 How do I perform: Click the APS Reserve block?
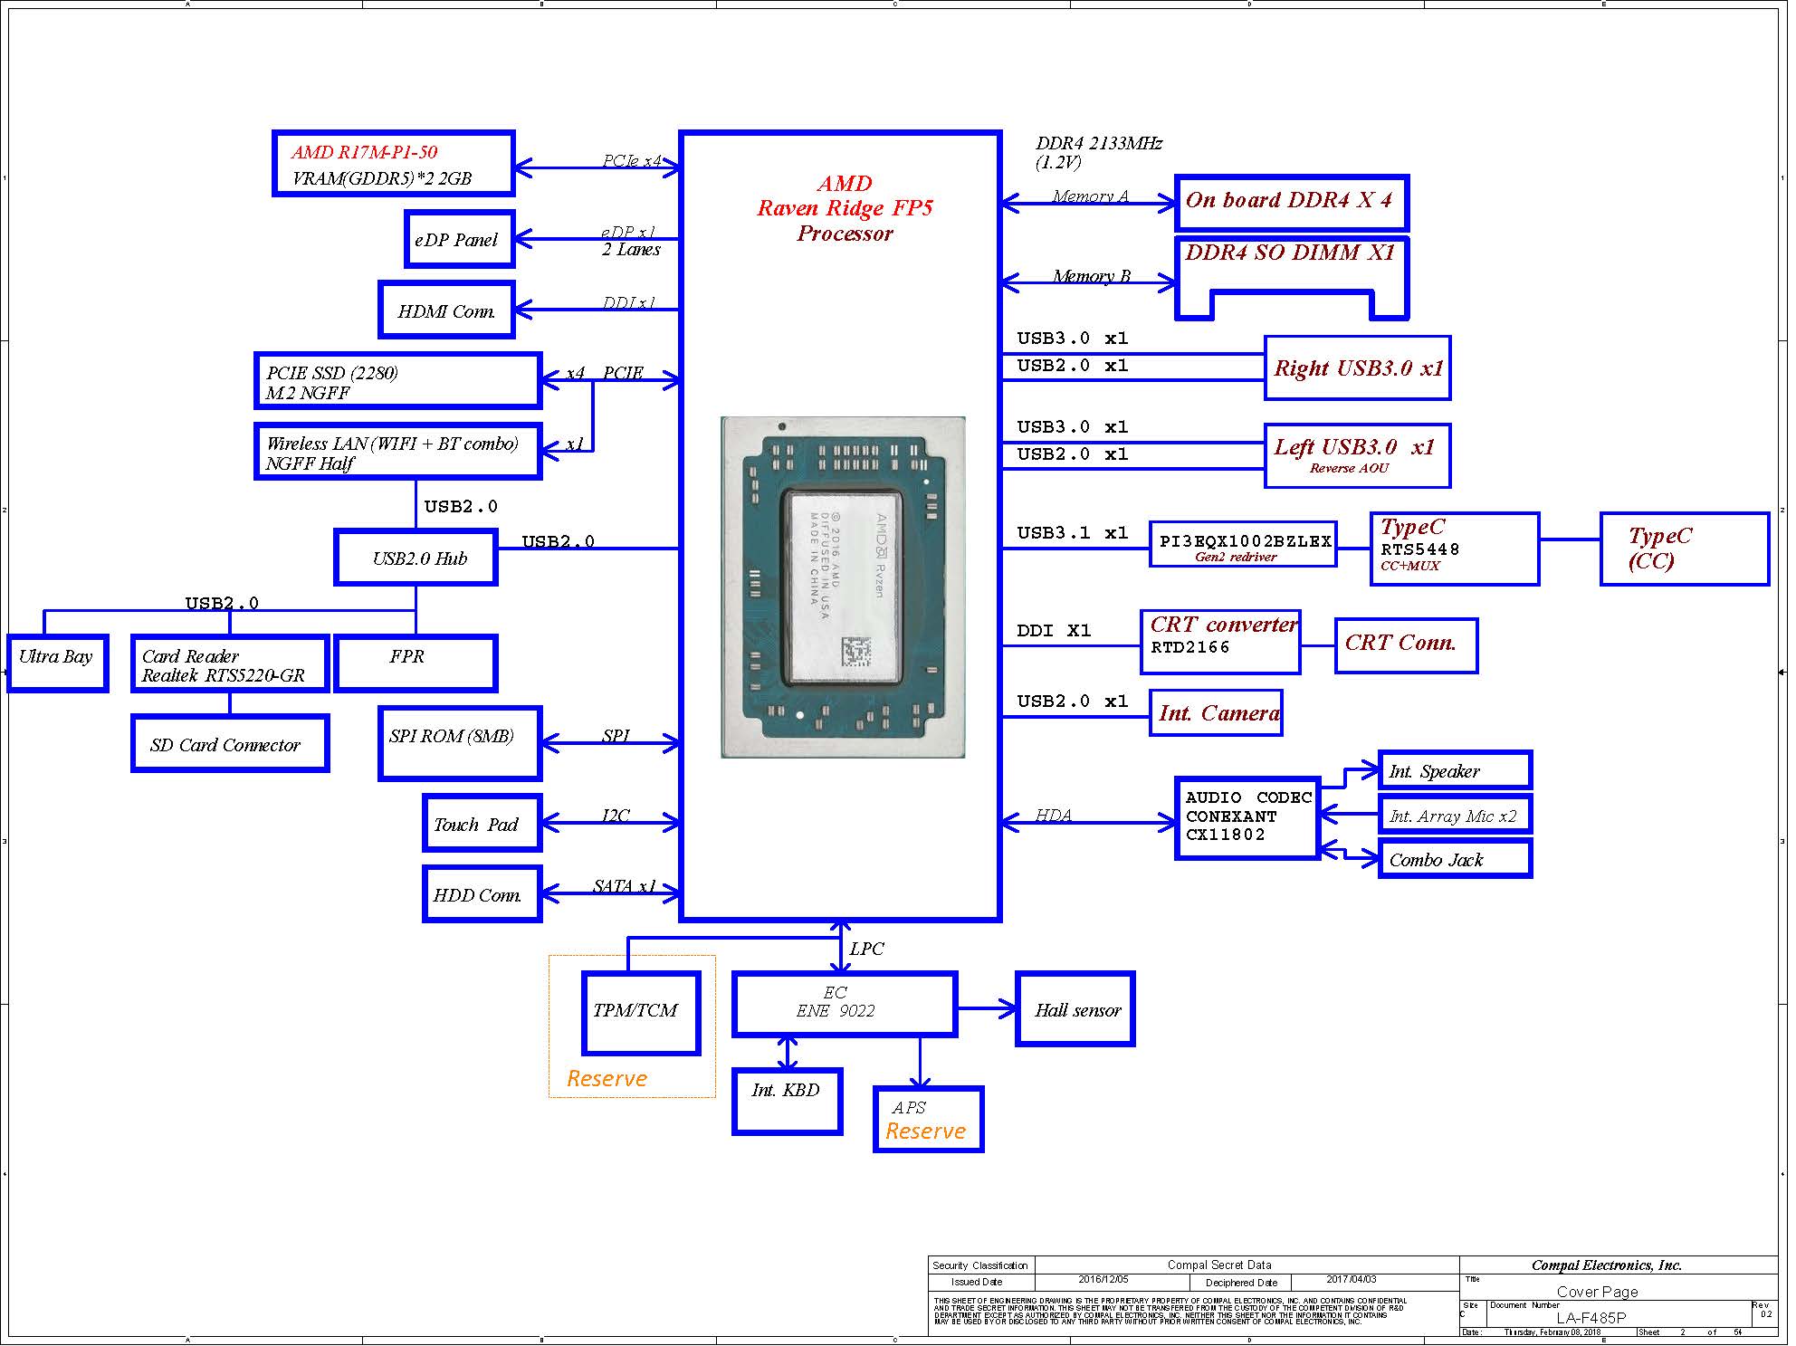click(929, 1120)
